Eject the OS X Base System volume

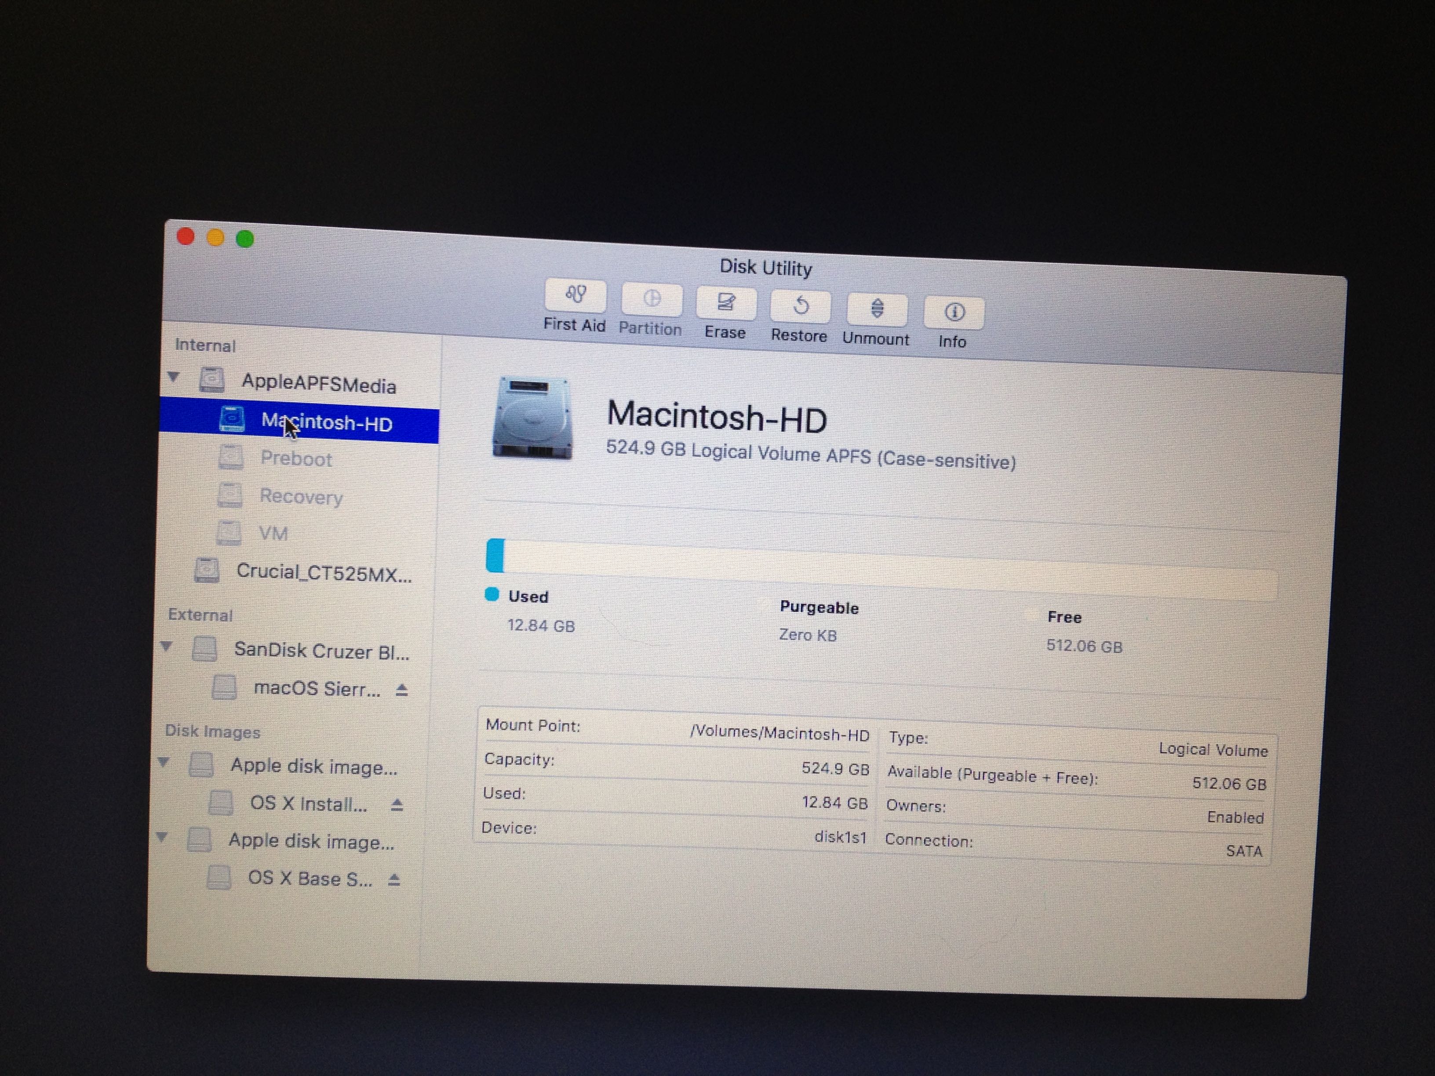[394, 880]
